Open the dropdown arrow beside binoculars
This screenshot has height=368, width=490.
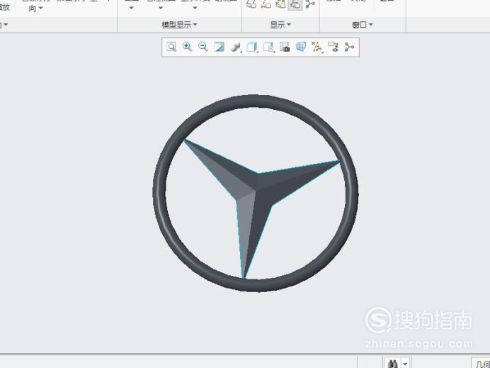pyautogui.click(x=405, y=364)
